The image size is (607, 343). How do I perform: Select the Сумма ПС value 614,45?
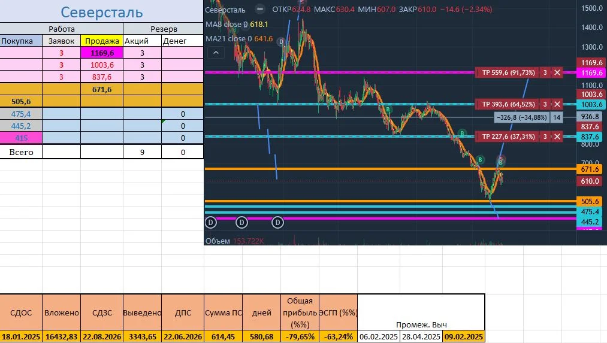tap(223, 337)
